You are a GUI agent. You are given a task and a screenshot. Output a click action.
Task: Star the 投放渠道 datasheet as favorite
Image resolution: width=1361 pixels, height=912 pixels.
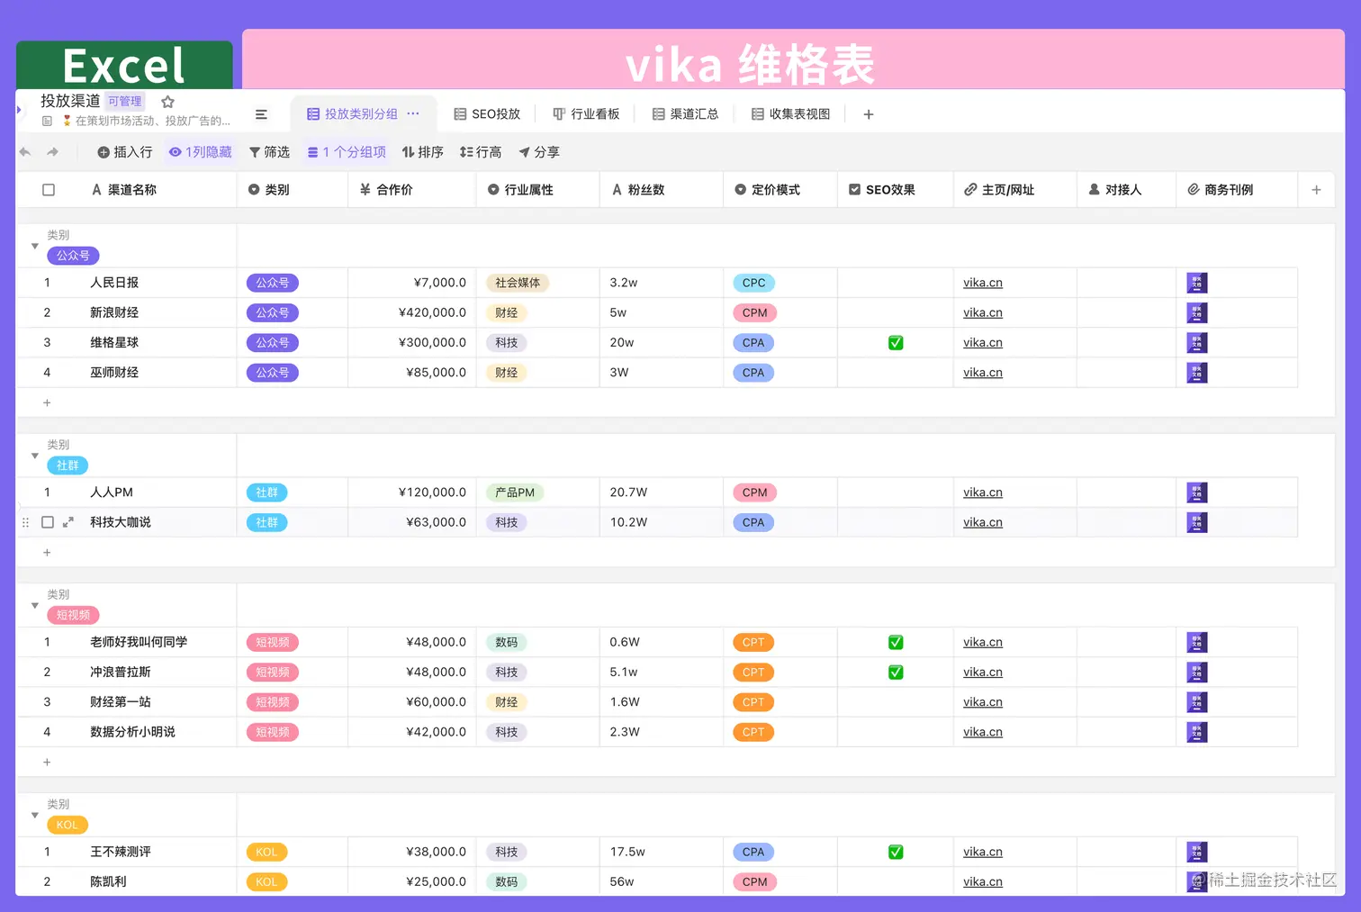167,102
